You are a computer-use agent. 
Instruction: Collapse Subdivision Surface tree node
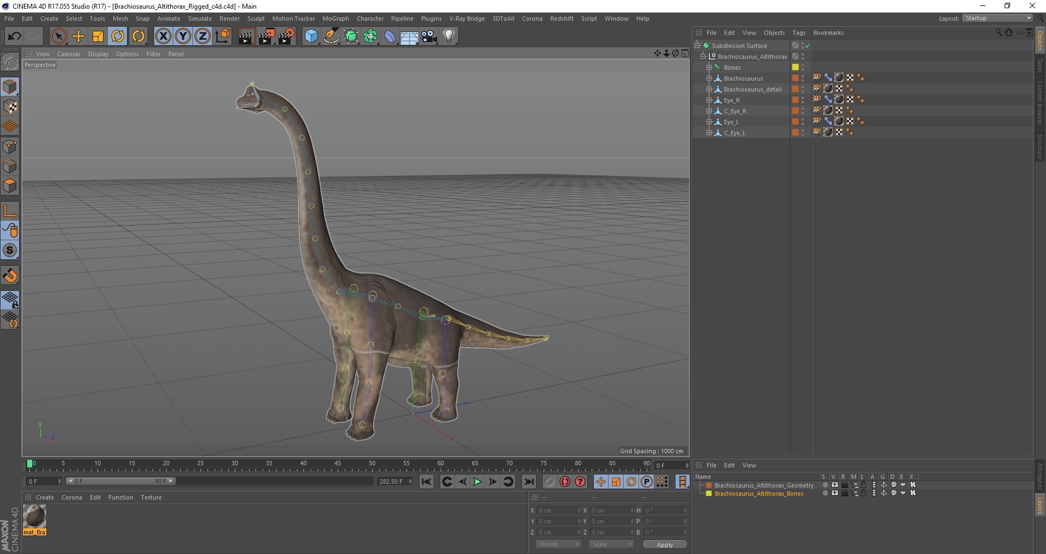(x=697, y=46)
